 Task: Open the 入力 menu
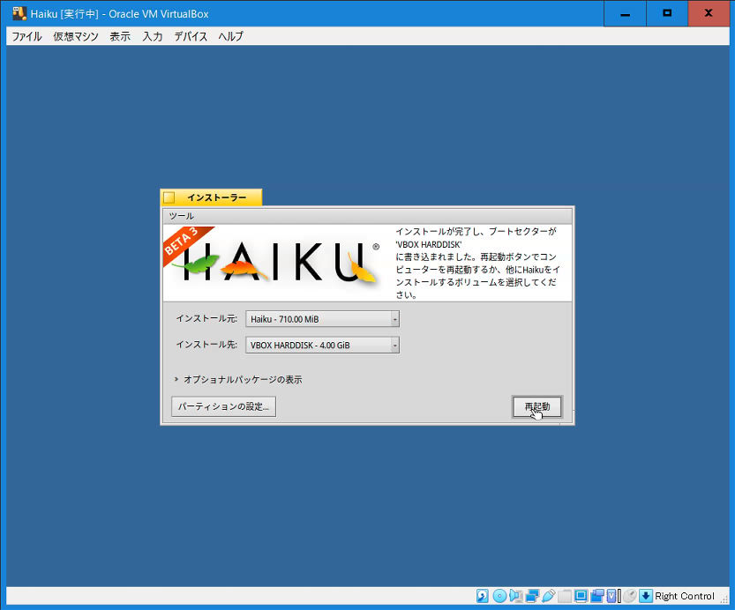153,36
